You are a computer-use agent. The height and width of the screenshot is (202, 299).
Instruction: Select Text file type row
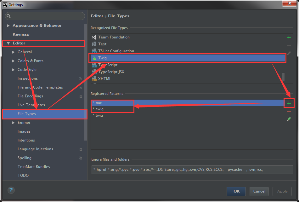[x=188, y=44]
